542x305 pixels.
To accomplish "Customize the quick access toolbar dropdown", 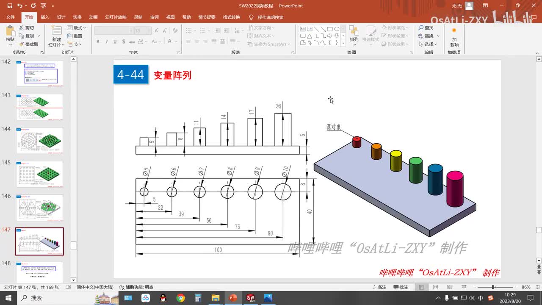I will (53, 6).
